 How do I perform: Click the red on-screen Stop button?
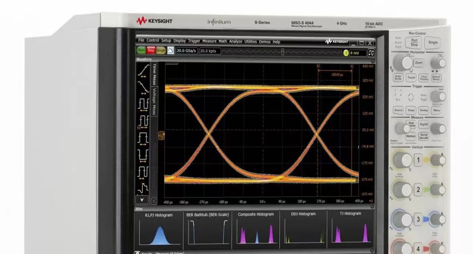pos(151,51)
